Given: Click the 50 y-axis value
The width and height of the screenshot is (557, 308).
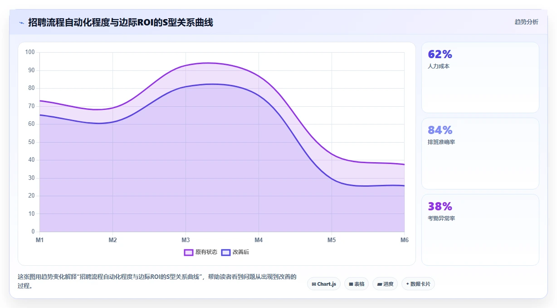Looking at the screenshot, I should click(31, 142).
